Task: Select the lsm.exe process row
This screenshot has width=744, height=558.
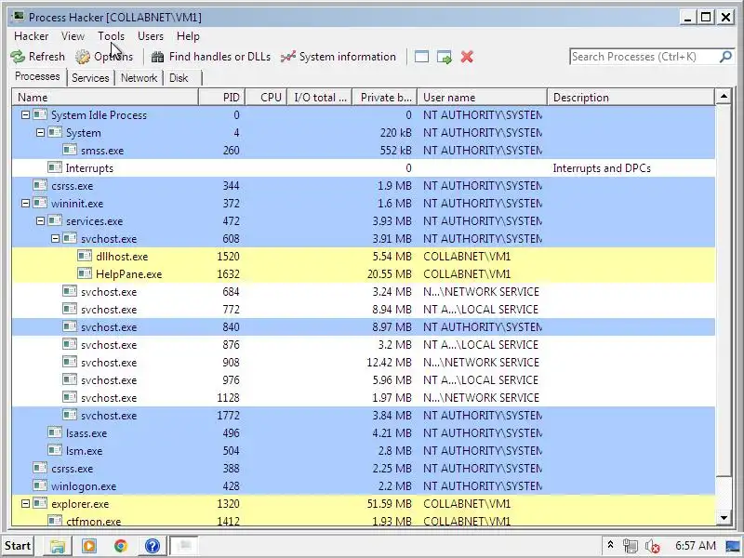Action: pyautogui.click(x=364, y=451)
